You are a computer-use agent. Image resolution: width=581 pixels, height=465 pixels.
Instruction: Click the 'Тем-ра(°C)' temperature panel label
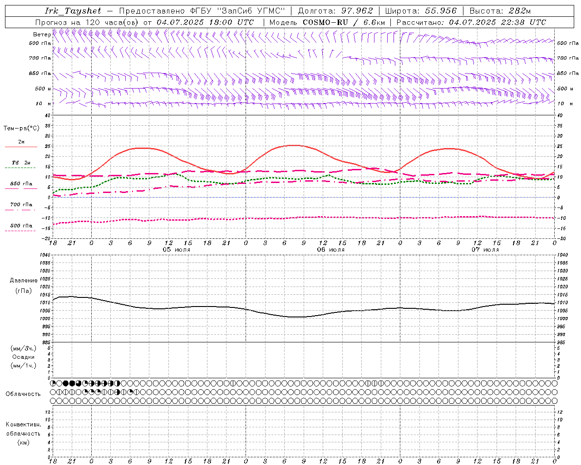21,128
